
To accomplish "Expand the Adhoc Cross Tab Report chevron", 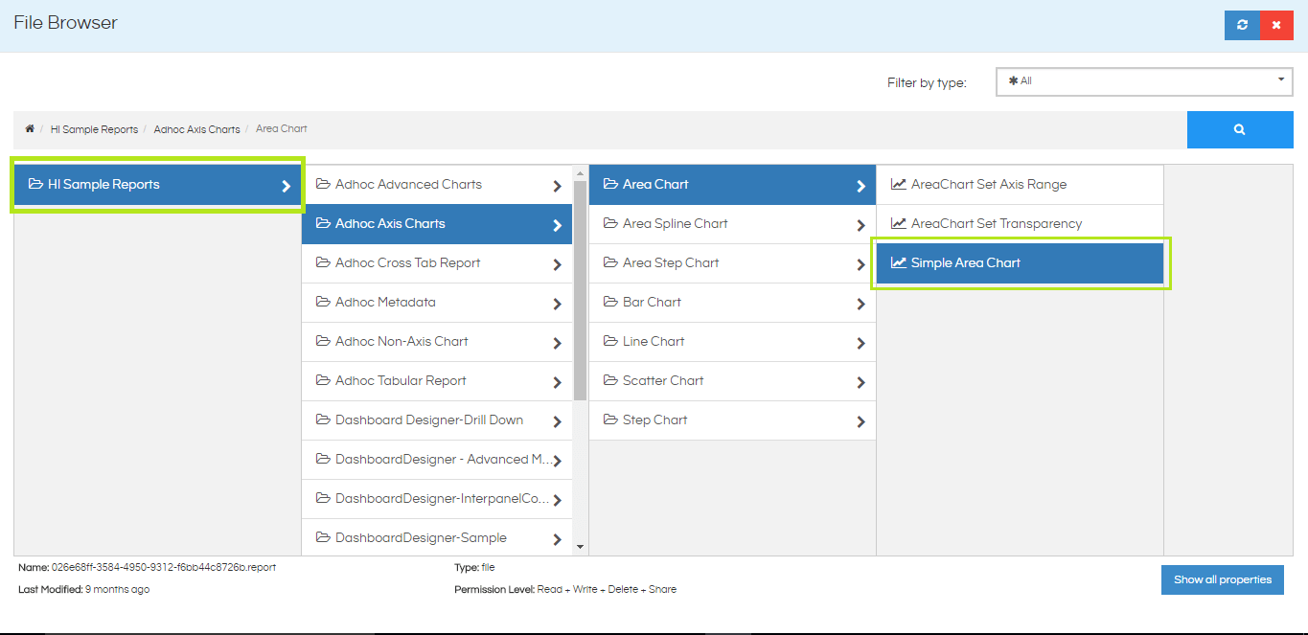I will [557, 264].
